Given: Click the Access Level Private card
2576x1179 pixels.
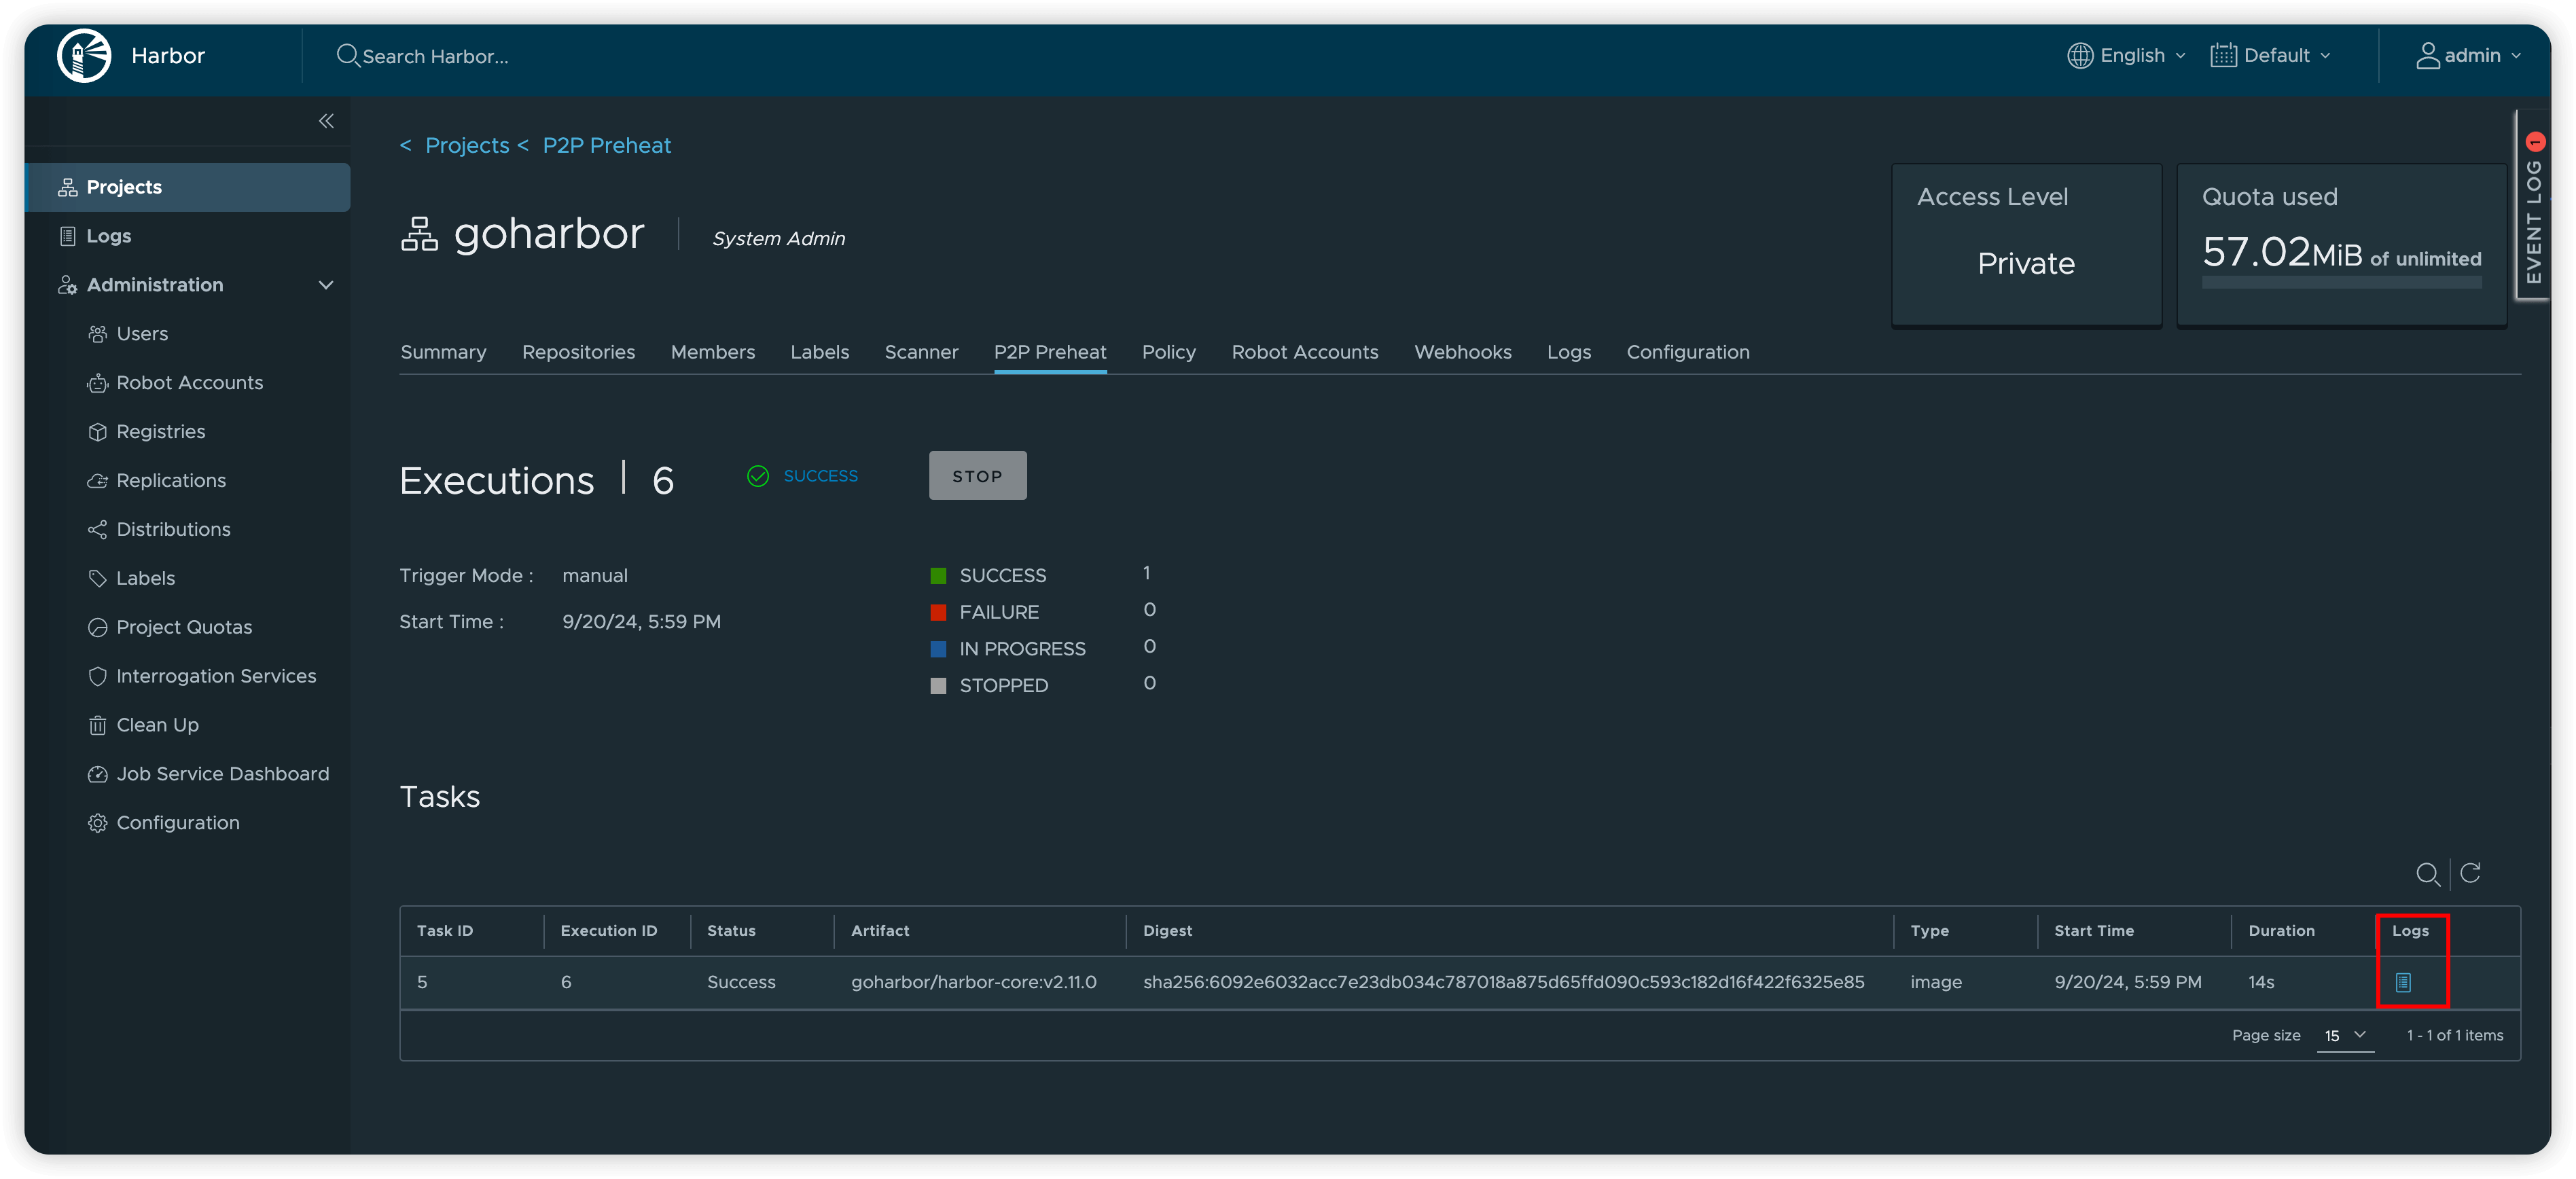Looking at the screenshot, I should point(2026,245).
